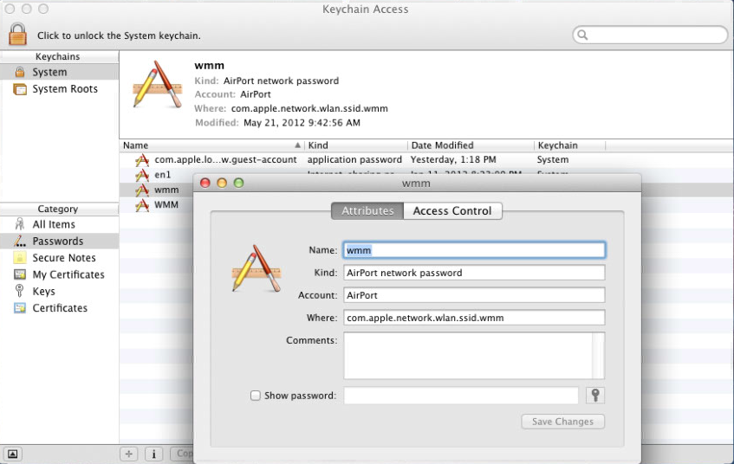Click icon beside com.apple.lo...w.guest-account item
Viewport: 734px width, 464px height.
(142, 160)
